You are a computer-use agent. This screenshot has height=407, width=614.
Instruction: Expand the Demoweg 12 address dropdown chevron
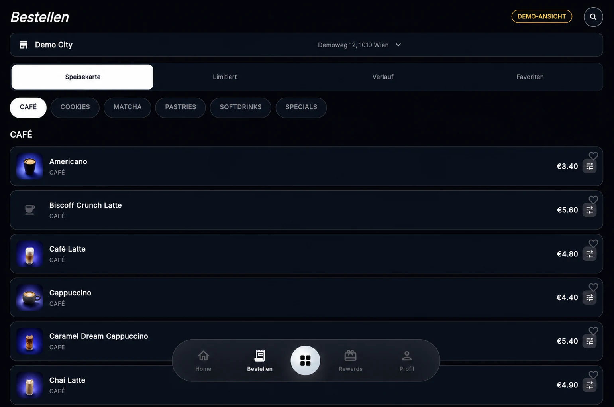398,45
